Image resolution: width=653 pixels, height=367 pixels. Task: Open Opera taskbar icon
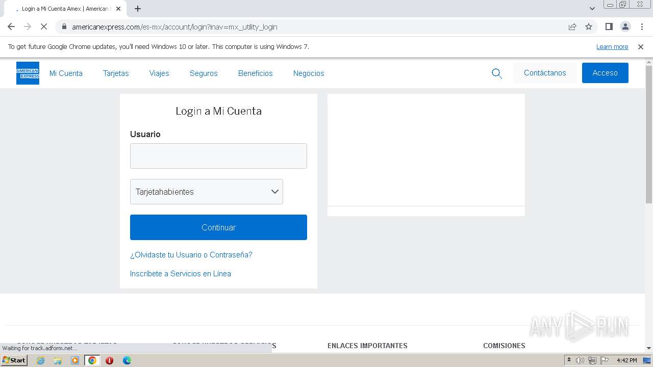coord(109,360)
